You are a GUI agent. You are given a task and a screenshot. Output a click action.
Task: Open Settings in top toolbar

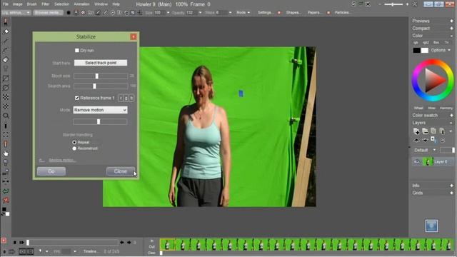(265, 13)
